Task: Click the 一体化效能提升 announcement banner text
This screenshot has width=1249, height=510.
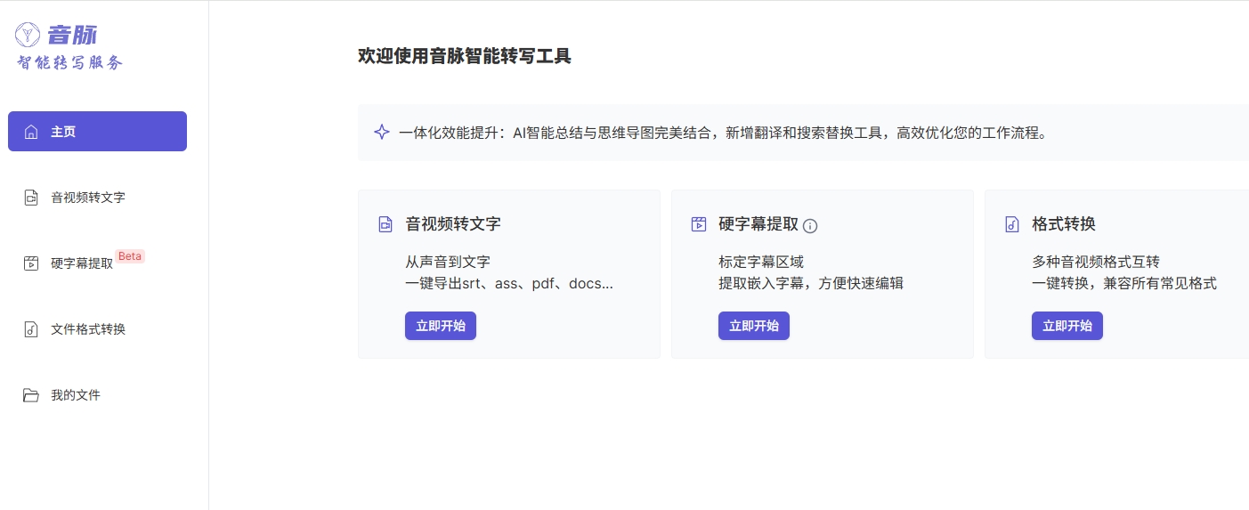Action: click(x=722, y=133)
